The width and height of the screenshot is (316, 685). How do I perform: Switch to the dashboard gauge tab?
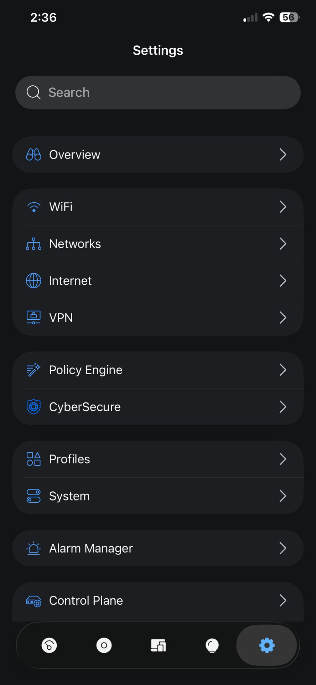click(x=49, y=645)
